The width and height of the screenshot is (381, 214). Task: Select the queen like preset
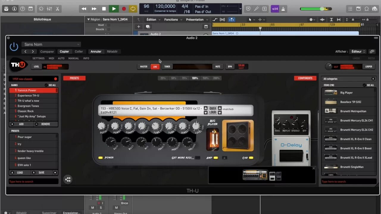coord(33,158)
